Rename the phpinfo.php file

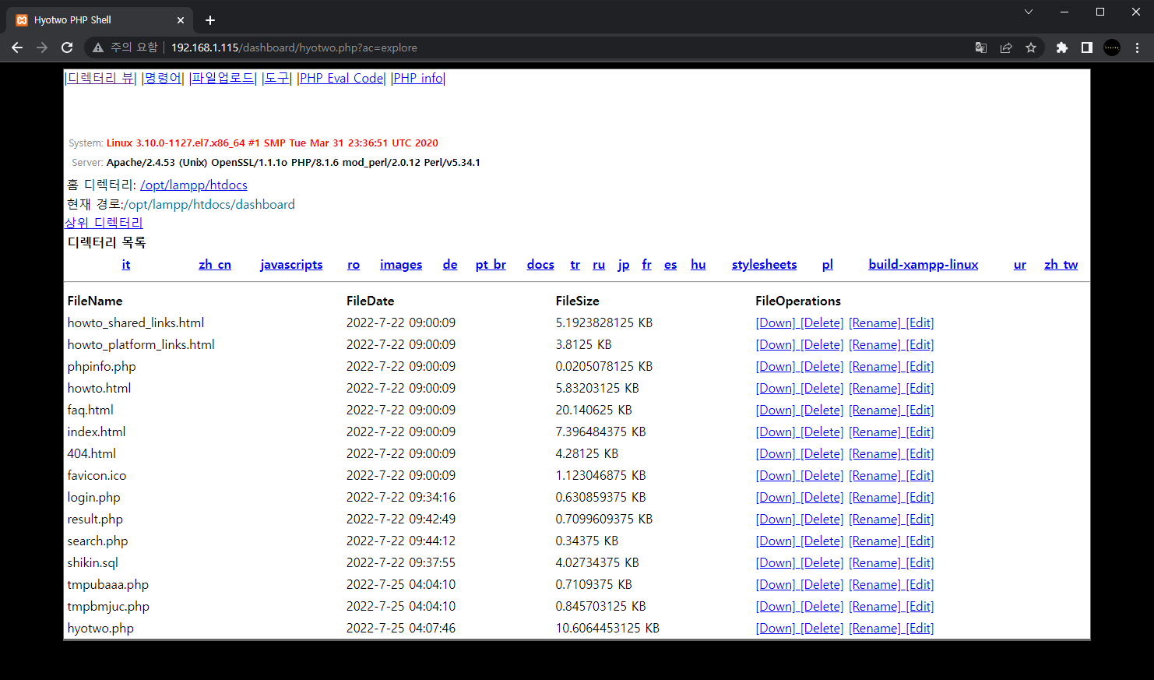(874, 366)
